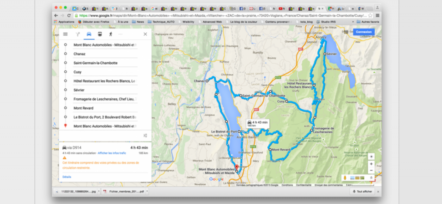The image size is (442, 204).
Task: Close the downloads bar
Action: click(378, 191)
